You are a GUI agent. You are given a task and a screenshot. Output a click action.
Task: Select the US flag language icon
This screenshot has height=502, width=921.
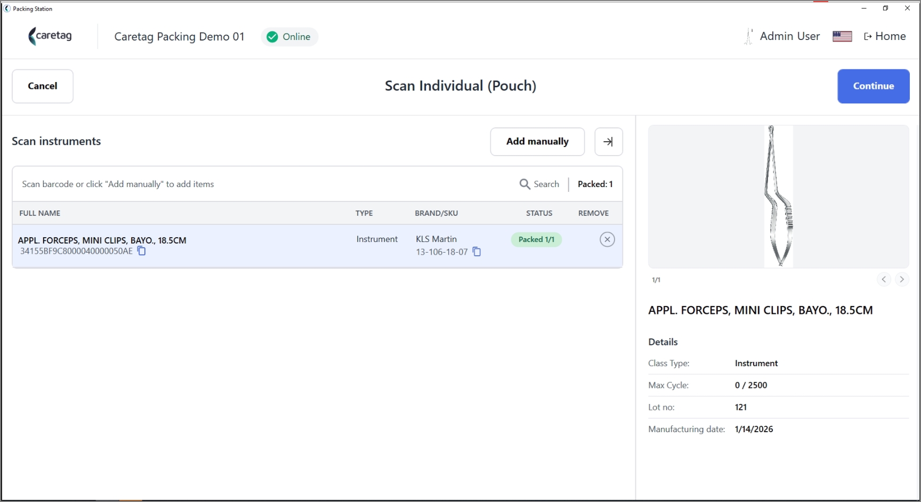click(842, 36)
